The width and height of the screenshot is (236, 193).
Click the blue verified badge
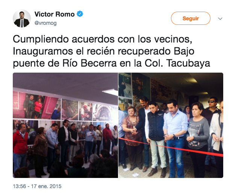80,14
